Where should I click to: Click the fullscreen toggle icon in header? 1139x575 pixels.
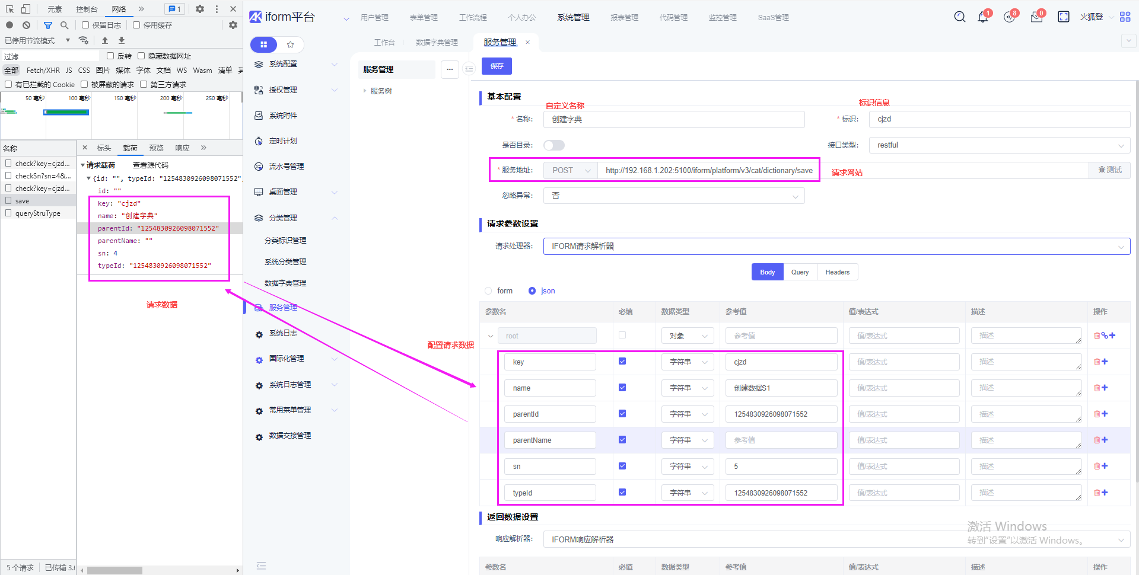[x=1063, y=17]
